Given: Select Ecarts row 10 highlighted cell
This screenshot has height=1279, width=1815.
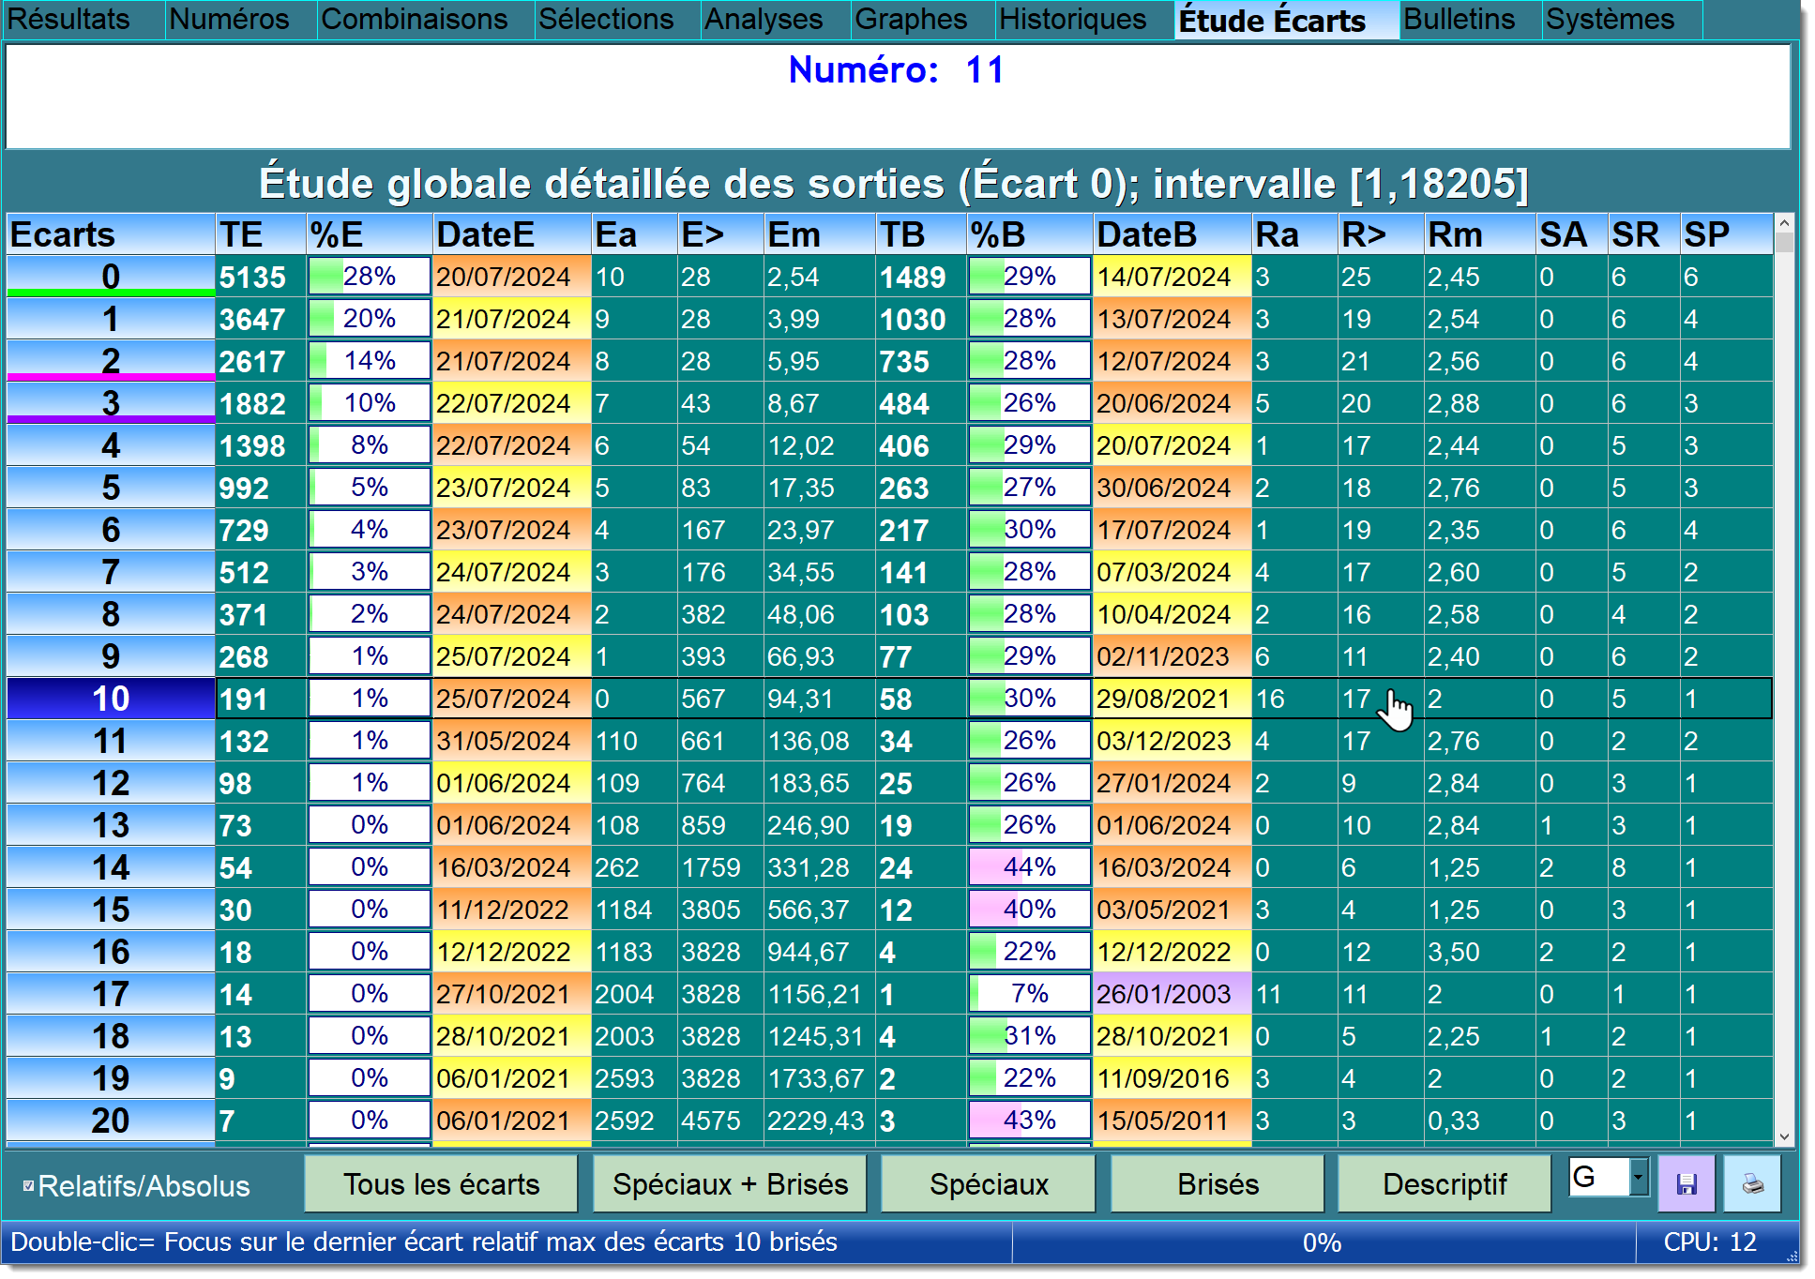Looking at the screenshot, I should 111,699.
